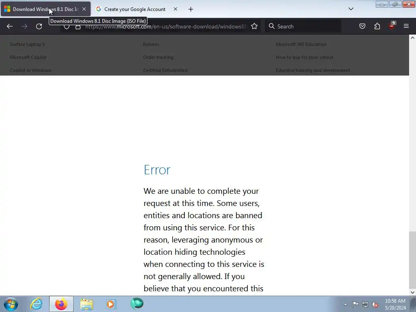
Task: Click the Show desktop button
Action: 413,304
